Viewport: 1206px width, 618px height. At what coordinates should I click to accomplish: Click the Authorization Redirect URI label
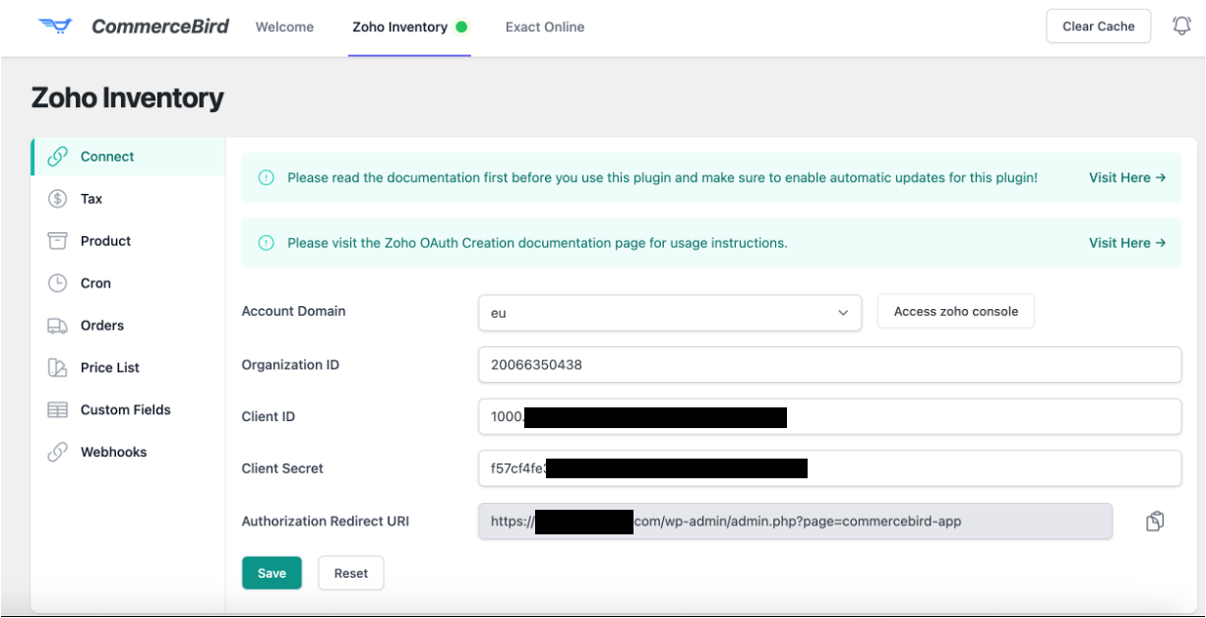pyautogui.click(x=325, y=522)
